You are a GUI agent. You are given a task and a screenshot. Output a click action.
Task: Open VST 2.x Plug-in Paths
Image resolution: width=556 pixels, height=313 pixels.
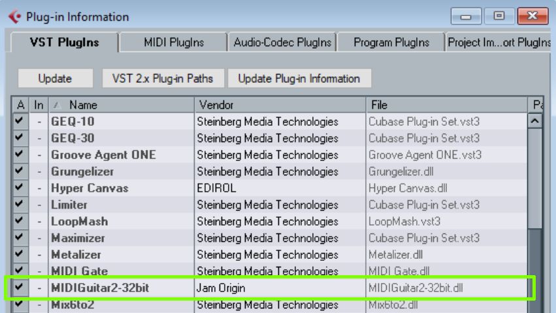[x=163, y=78]
